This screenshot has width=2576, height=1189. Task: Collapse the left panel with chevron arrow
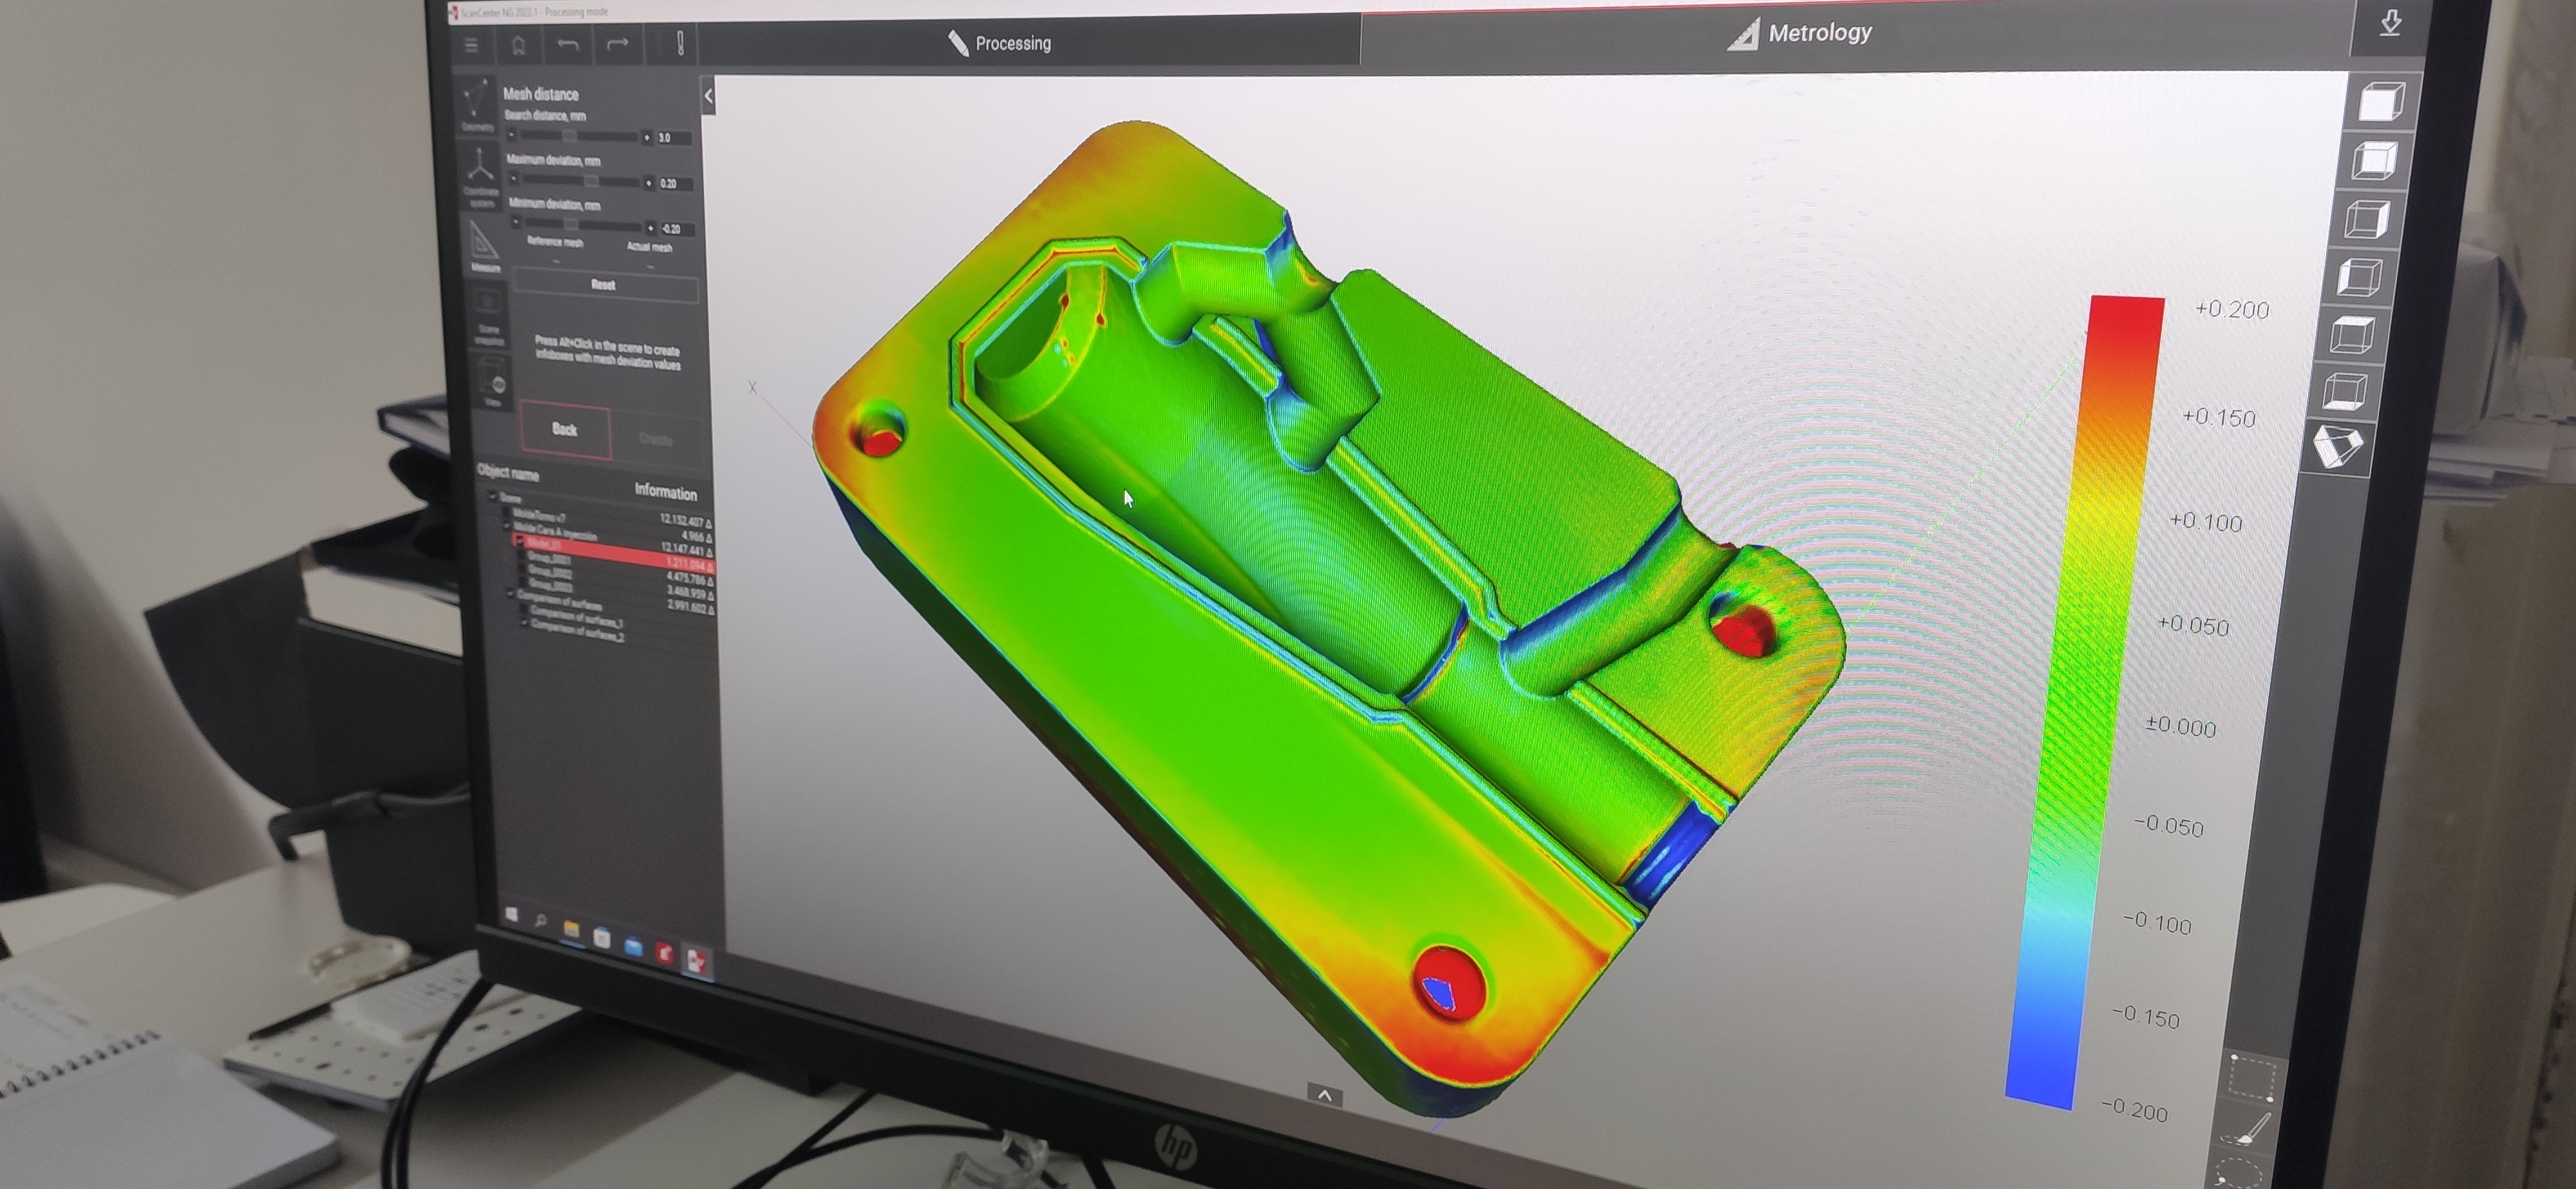[x=708, y=96]
